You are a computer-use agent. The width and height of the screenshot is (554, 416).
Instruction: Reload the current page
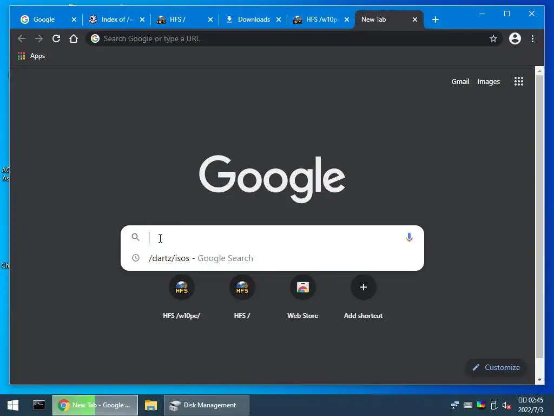click(x=56, y=38)
